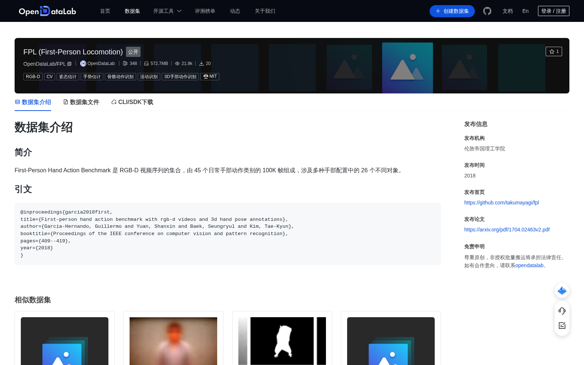Click the 公开 badge
The image size is (584, 365).
point(133,52)
